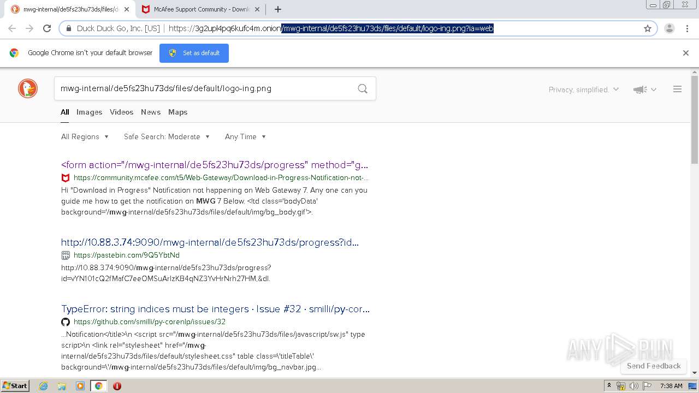Click the "Download in Progress" result snippet text
The width and height of the screenshot is (699, 393).
point(214,201)
